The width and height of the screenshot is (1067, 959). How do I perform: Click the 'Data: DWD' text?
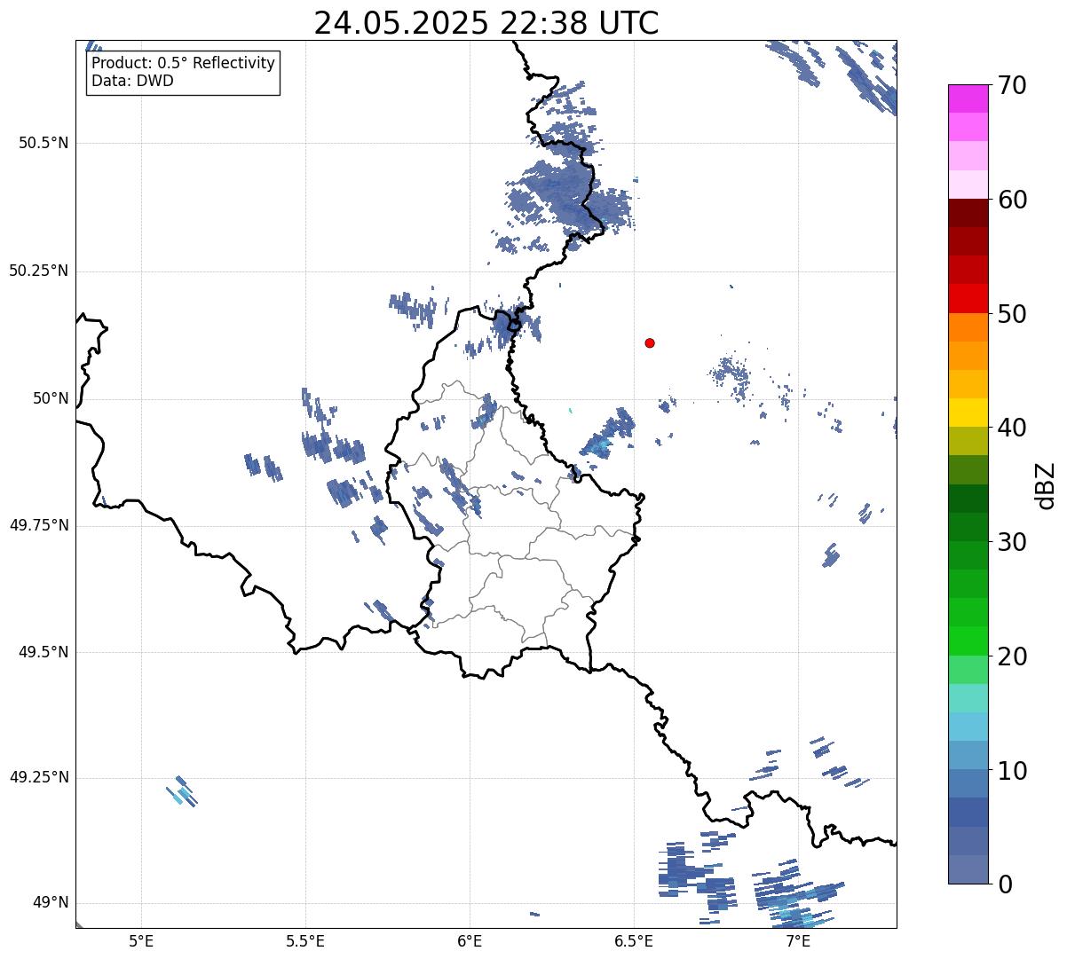coord(132,81)
